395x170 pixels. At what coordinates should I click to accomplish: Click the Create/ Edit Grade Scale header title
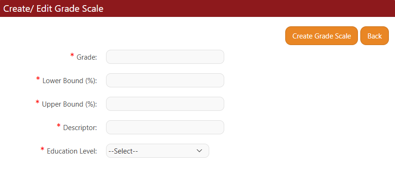tap(53, 8)
